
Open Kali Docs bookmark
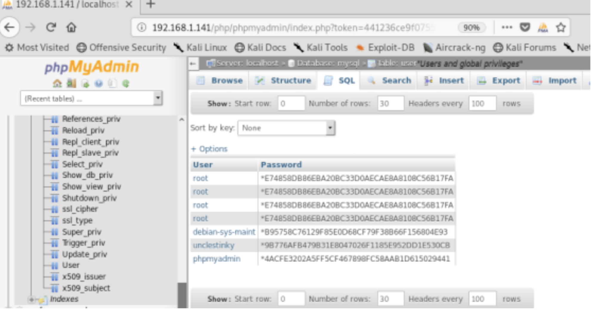pyautogui.click(x=260, y=47)
